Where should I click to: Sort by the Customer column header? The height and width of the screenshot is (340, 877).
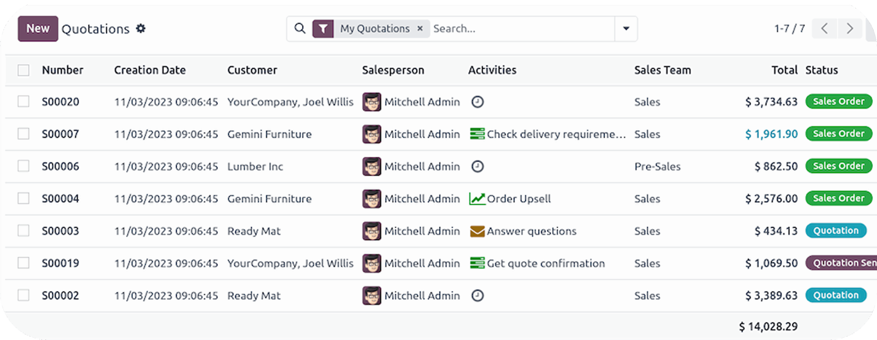pyautogui.click(x=252, y=70)
